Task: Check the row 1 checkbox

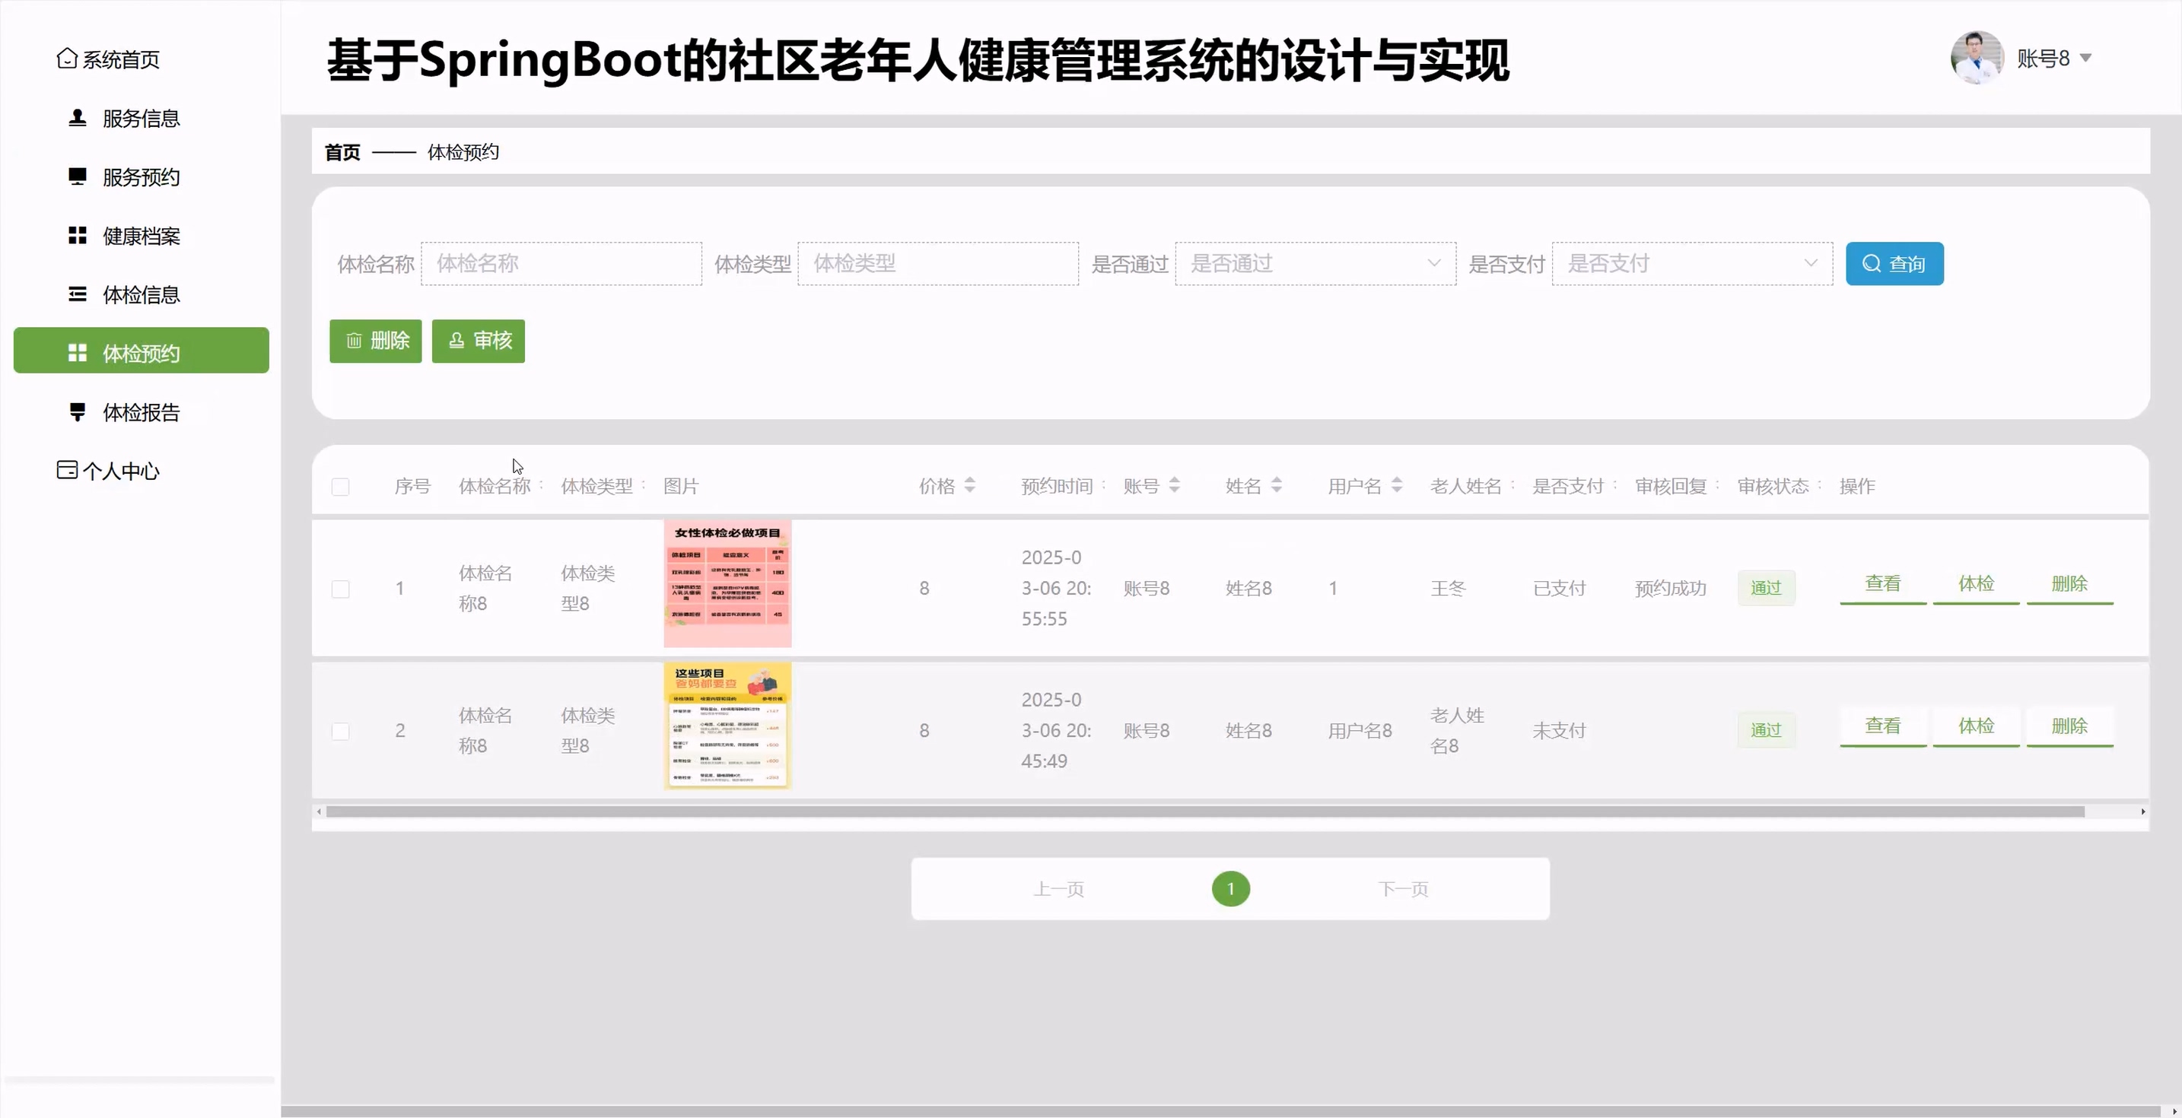Action: [x=341, y=589]
